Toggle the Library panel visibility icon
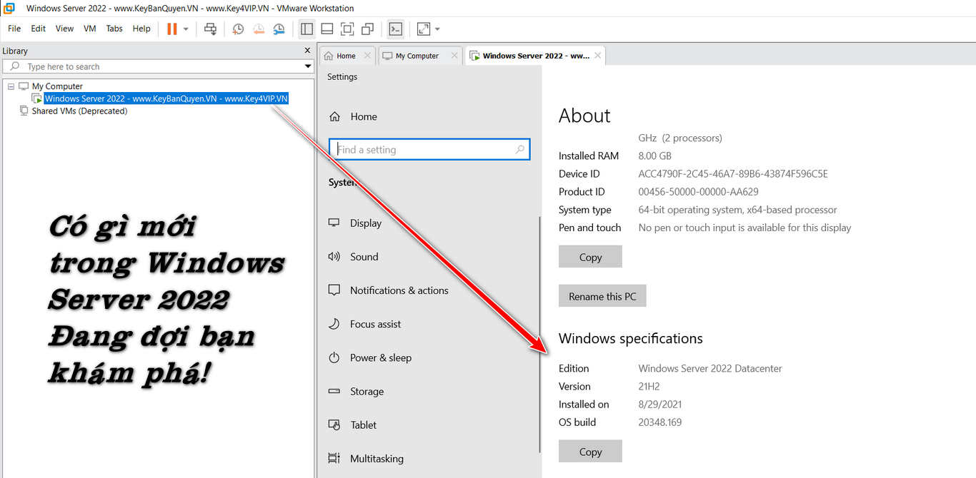 pos(307,29)
